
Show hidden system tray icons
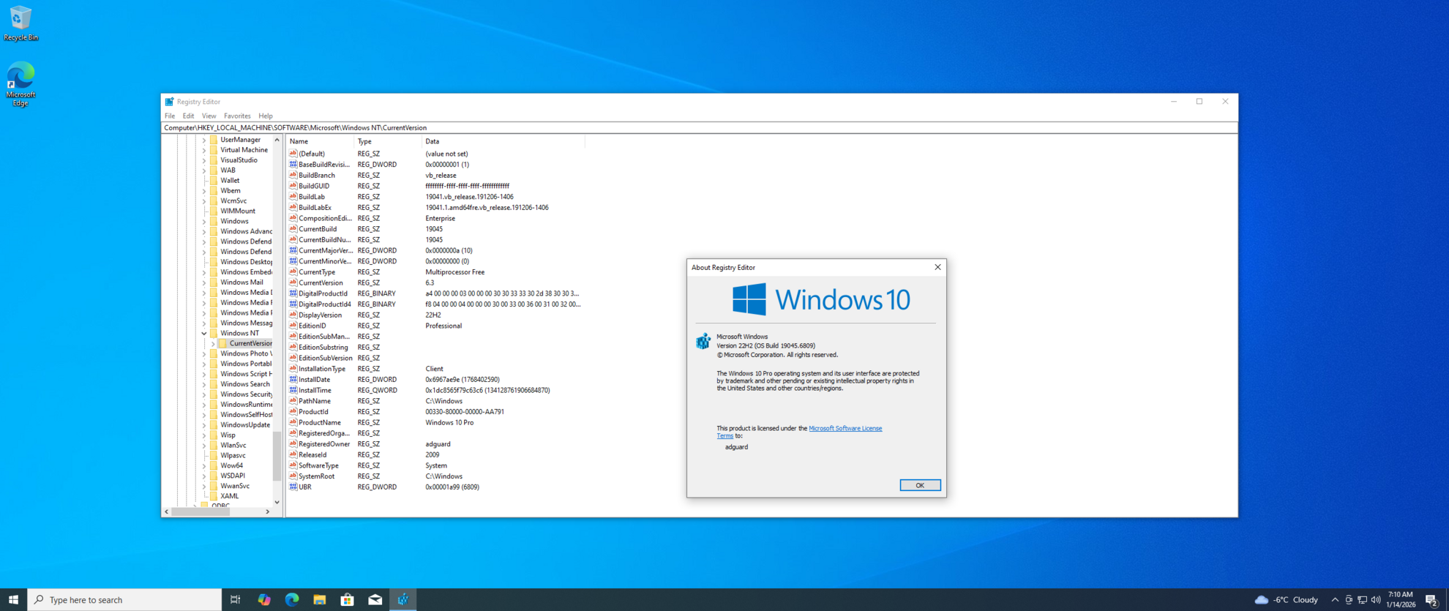tap(1335, 600)
